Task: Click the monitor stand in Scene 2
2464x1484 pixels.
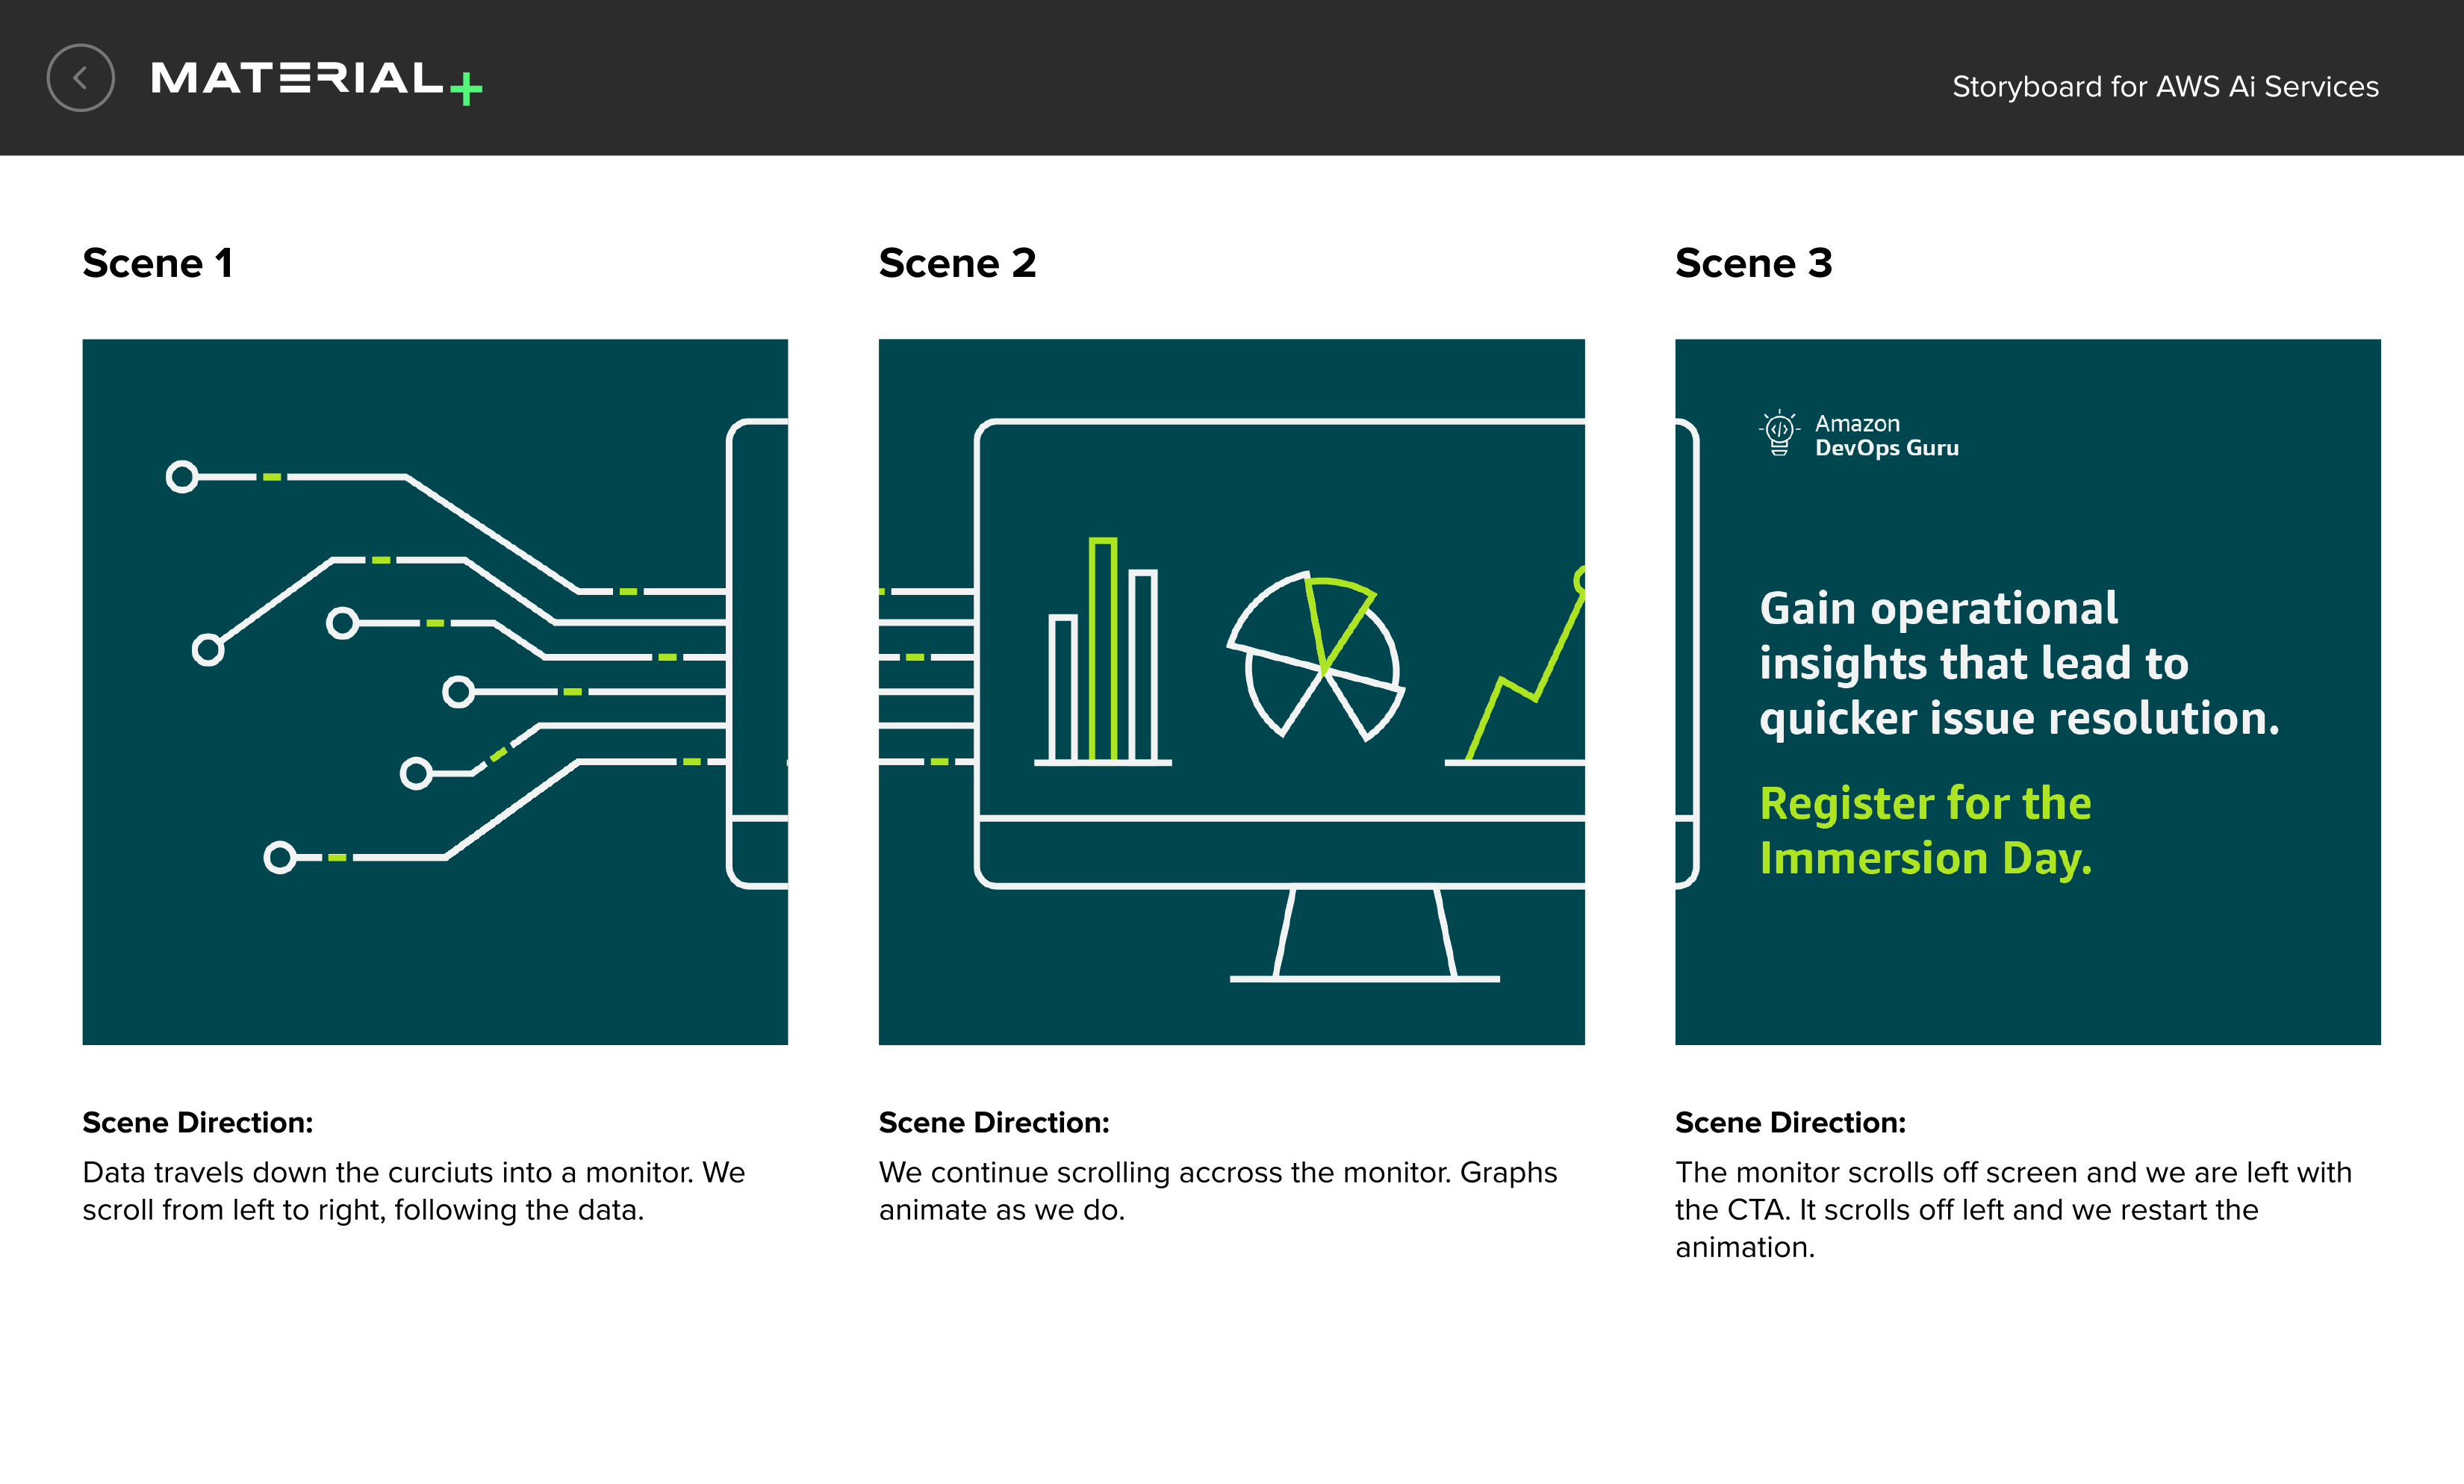Action: coord(1364,935)
